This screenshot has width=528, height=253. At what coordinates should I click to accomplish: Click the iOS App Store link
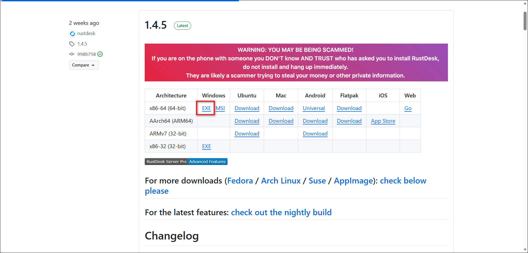(x=383, y=121)
